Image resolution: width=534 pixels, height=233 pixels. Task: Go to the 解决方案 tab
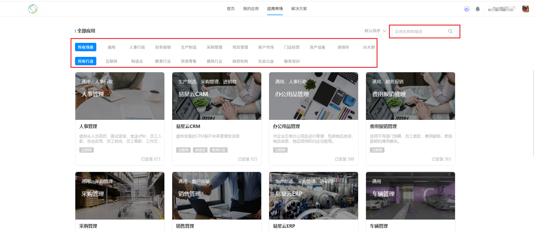(x=299, y=9)
